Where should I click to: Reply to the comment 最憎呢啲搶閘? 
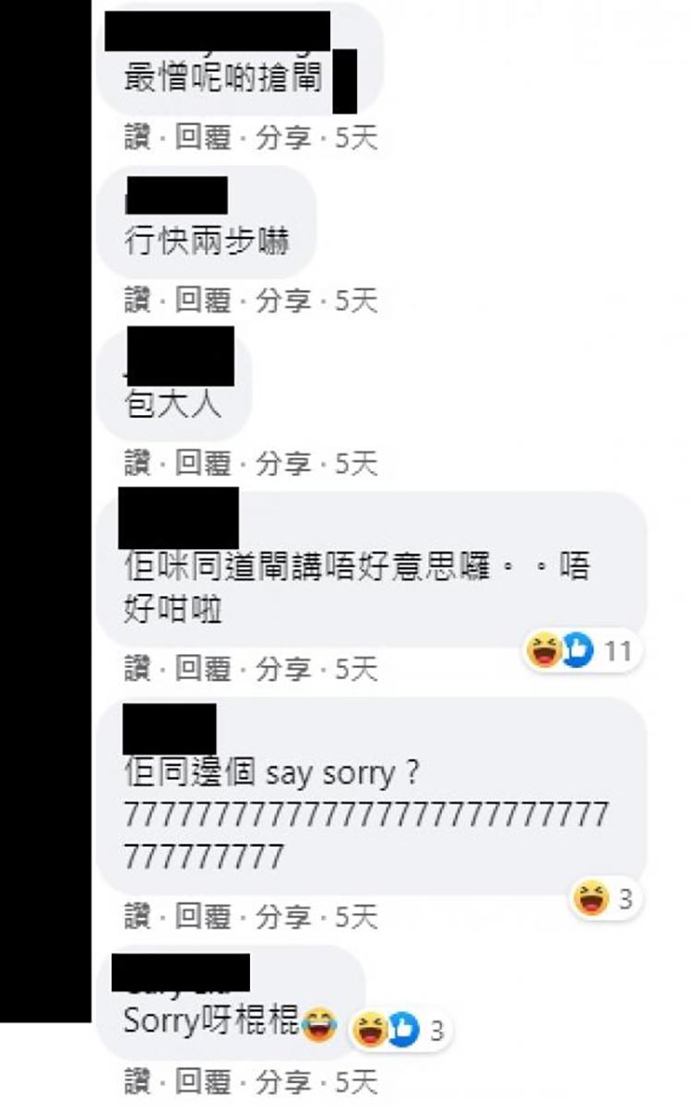click(x=202, y=138)
